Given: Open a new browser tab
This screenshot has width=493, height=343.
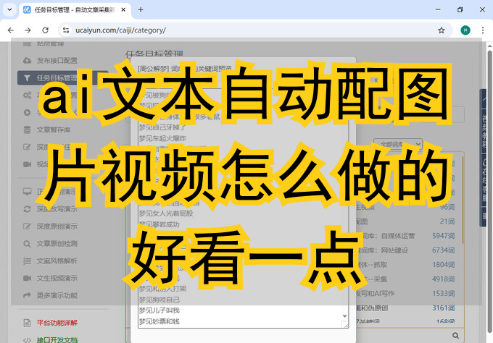Looking at the screenshot, I should [x=141, y=9].
